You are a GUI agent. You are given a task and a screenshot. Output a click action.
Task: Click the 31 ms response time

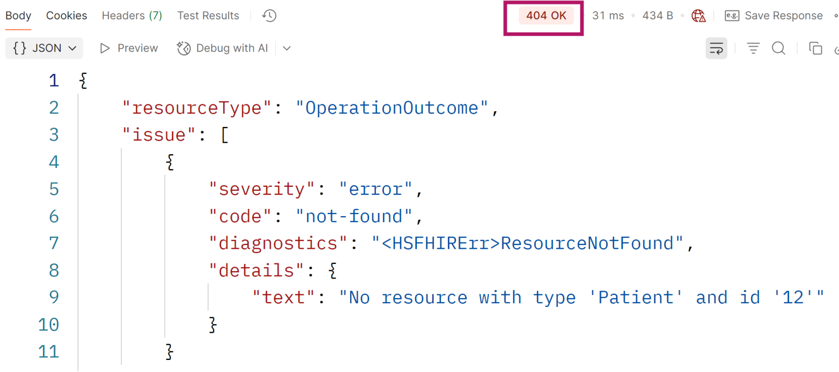tap(608, 16)
